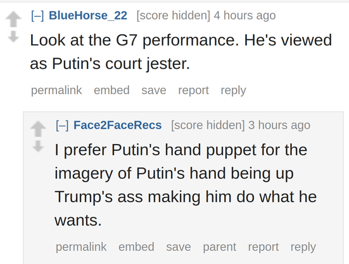Collapse Face2FaceRecs' reply
Screen dimensions: 349x264
pyautogui.click(x=62, y=125)
